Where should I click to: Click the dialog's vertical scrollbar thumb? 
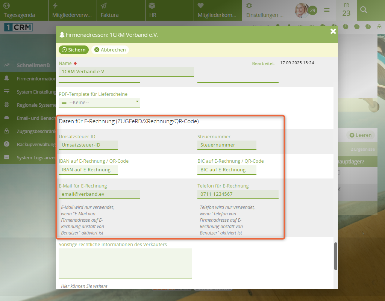(x=335, y=256)
